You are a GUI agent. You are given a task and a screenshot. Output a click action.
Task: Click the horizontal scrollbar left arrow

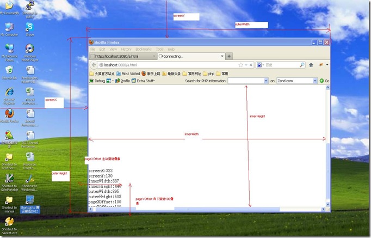coord(90,209)
